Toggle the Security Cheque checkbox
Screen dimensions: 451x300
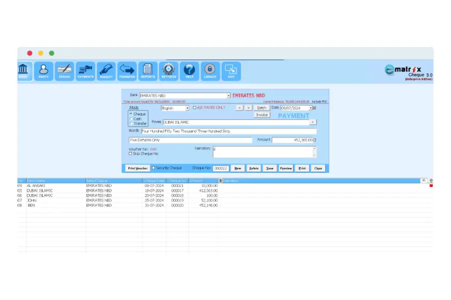[153, 168]
